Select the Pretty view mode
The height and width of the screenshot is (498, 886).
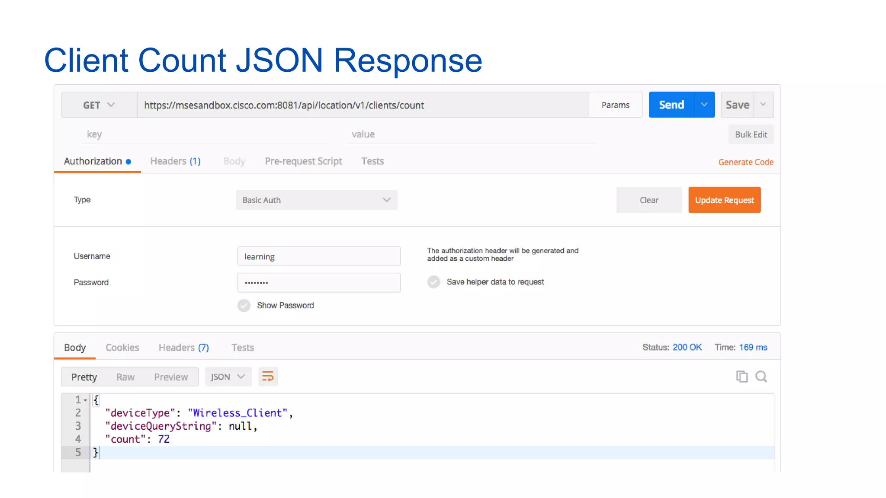tap(84, 377)
